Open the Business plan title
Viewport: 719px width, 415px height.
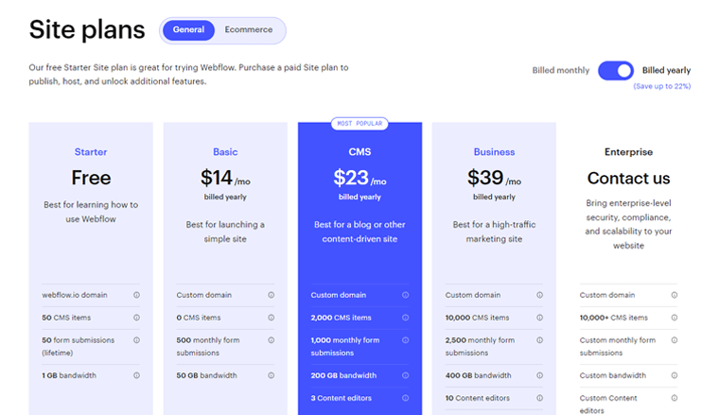click(494, 152)
